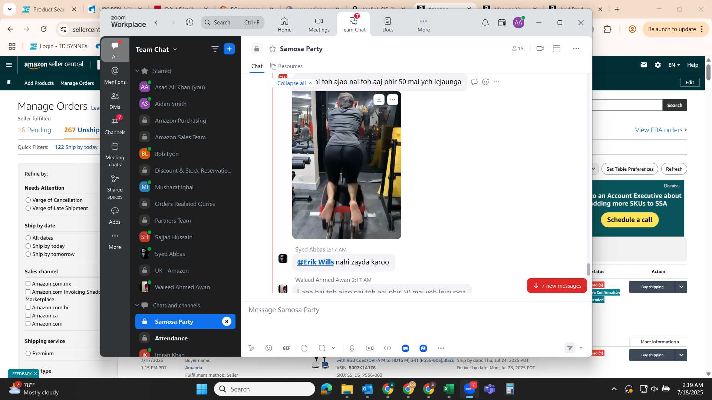The image size is (712, 400).
Task: Check the Amazon.ca sales channel
Action: (28, 316)
